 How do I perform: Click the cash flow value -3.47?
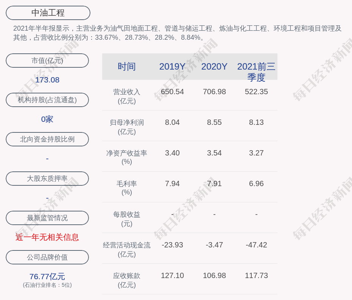click(x=214, y=245)
